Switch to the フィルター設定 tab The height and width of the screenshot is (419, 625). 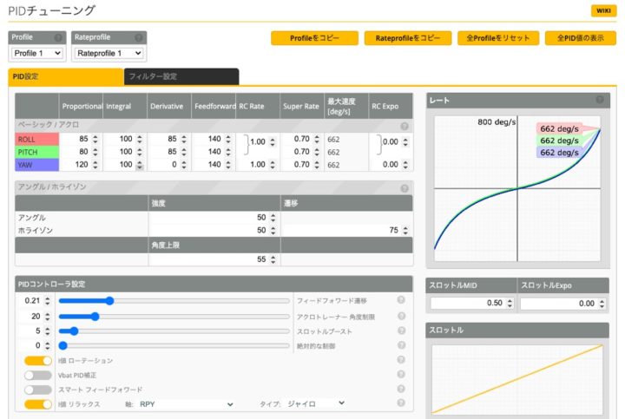tap(181, 77)
